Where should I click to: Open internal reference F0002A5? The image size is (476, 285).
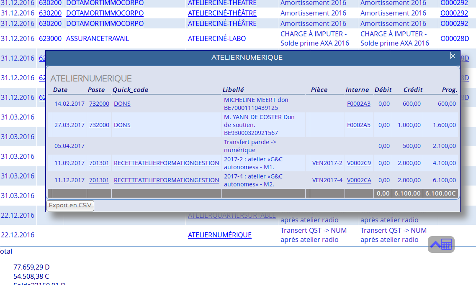[358, 125]
